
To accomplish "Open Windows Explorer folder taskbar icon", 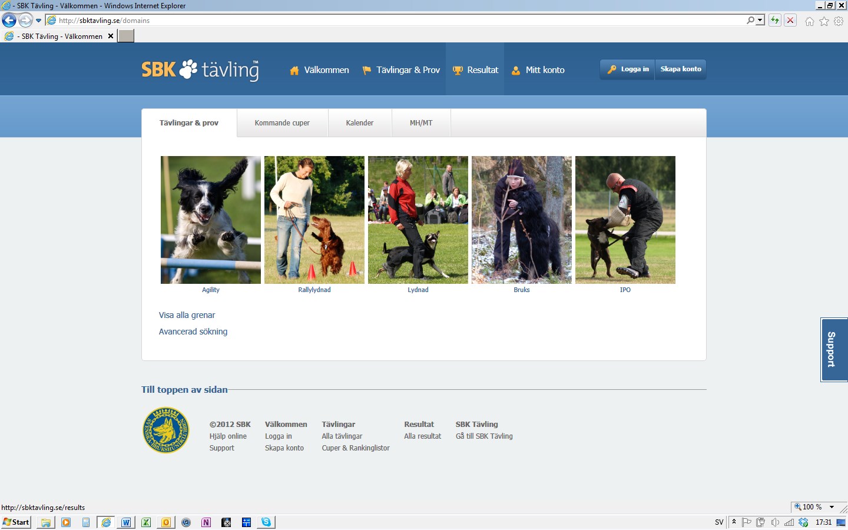I will point(45,522).
